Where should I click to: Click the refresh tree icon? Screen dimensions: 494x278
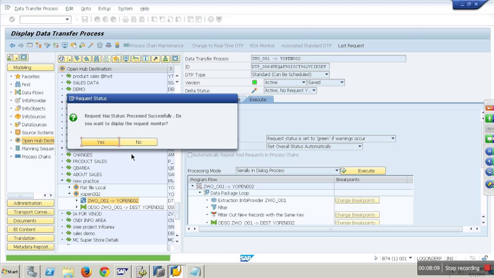[x=61, y=59]
